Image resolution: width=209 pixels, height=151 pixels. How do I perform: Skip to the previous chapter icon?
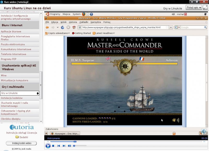[59, 146]
